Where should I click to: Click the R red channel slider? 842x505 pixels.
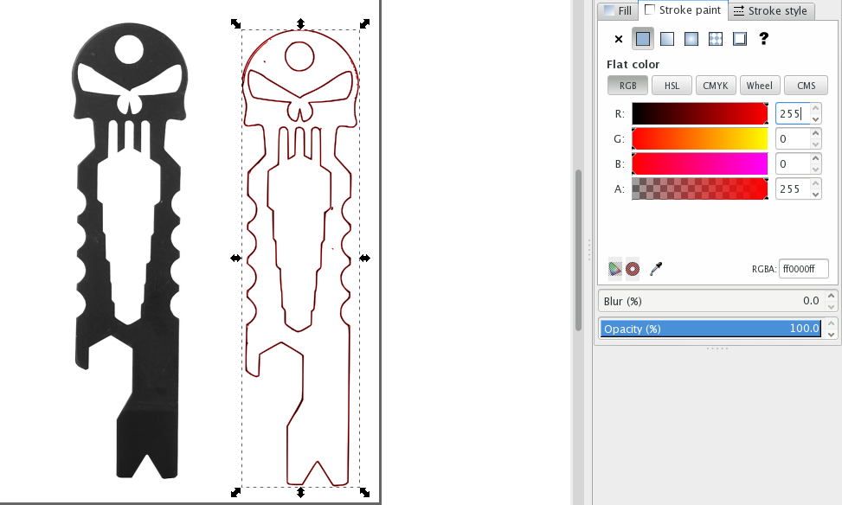(x=700, y=114)
